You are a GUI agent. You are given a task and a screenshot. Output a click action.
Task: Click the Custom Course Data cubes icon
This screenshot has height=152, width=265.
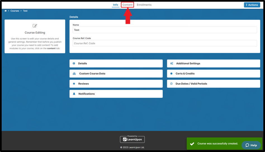click(74, 73)
